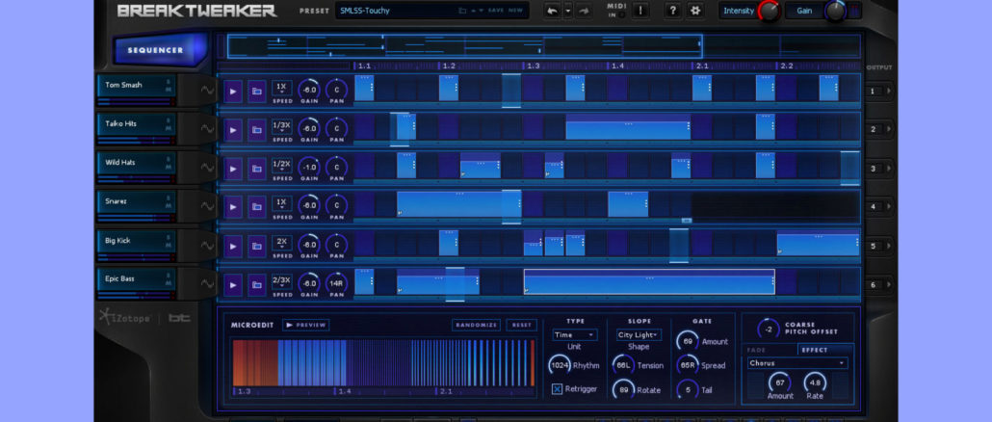Toggle mute on Taiko Hits track
The width and height of the screenshot is (992, 422).
pyautogui.click(x=169, y=129)
